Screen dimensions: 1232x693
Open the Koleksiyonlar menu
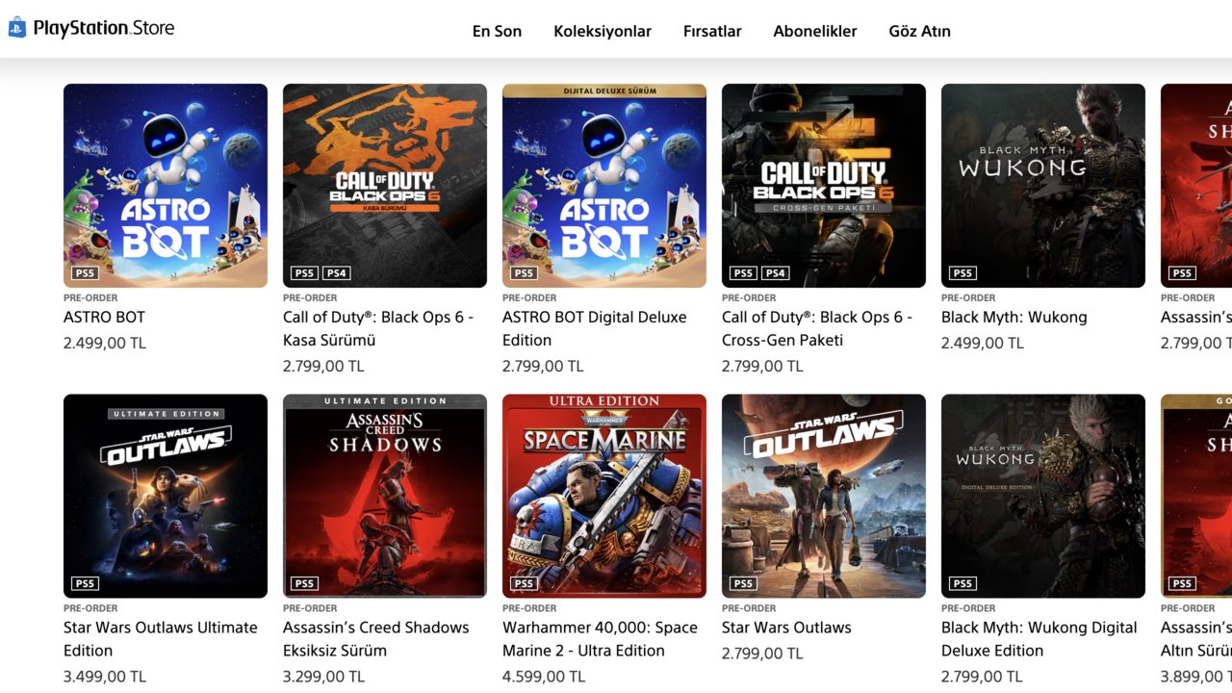[x=603, y=31]
